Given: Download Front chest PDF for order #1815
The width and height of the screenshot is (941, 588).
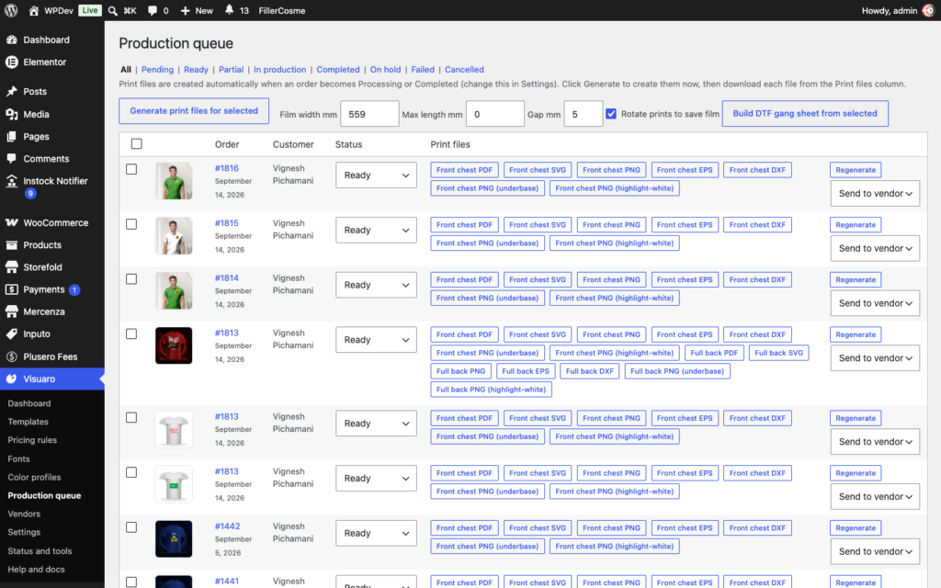Looking at the screenshot, I should click(x=464, y=225).
